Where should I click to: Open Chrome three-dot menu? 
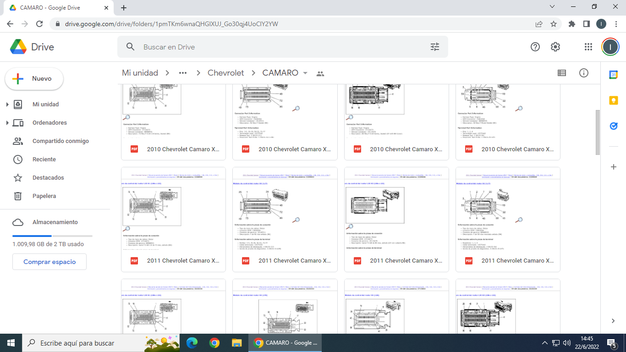pyautogui.click(x=616, y=24)
